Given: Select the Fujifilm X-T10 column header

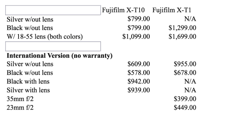Looking at the screenshot, I should 123,10.
